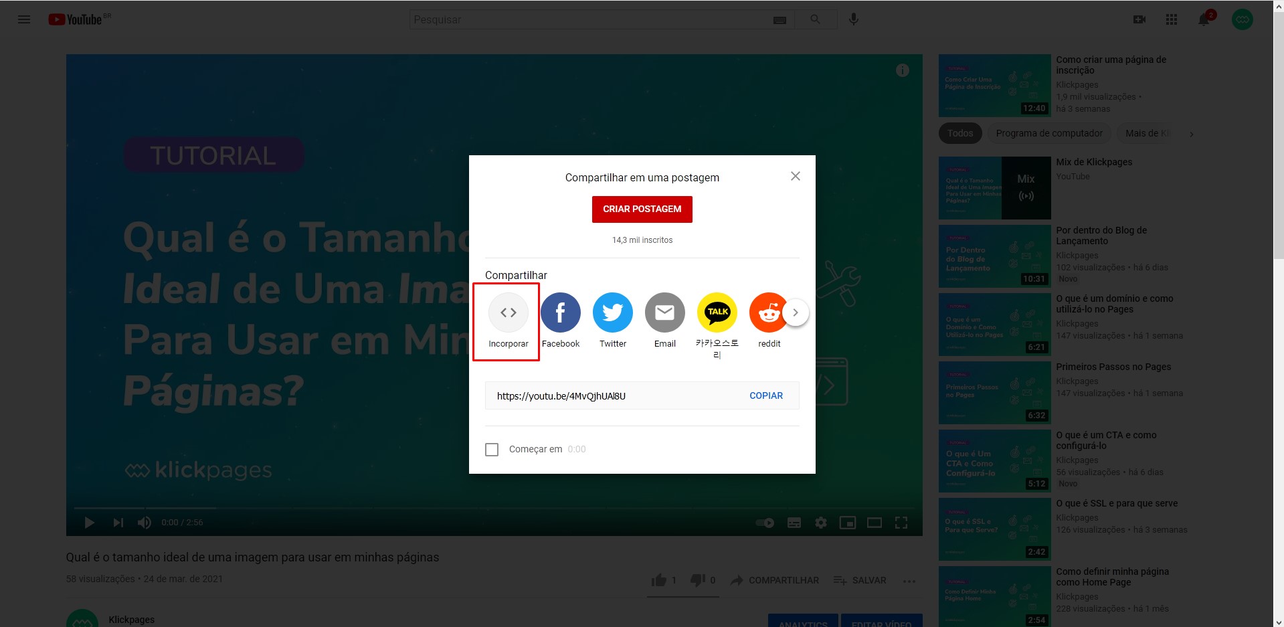The width and height of the screenshot is (1284, 627).
Task: Mute the video volume
Action: (145, 523)
